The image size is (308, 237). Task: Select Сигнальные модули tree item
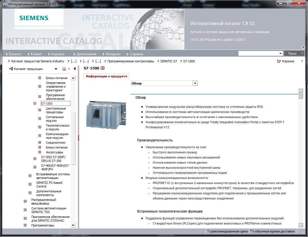click(x=55, y=119)
